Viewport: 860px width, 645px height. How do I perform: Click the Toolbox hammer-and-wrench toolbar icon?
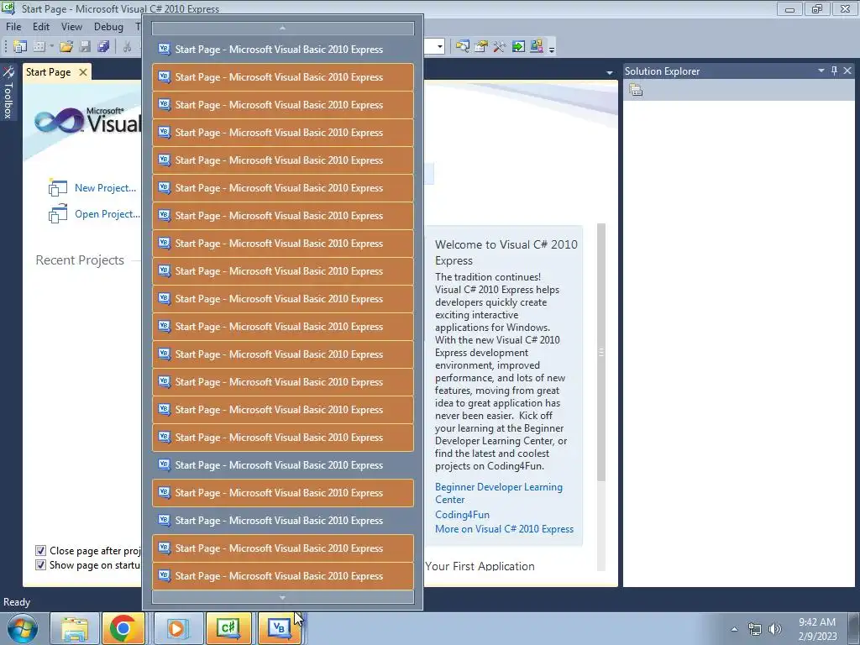tap(499, 47)
